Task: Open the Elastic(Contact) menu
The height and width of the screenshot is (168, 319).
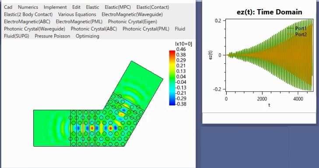Action: pos(153,7)
